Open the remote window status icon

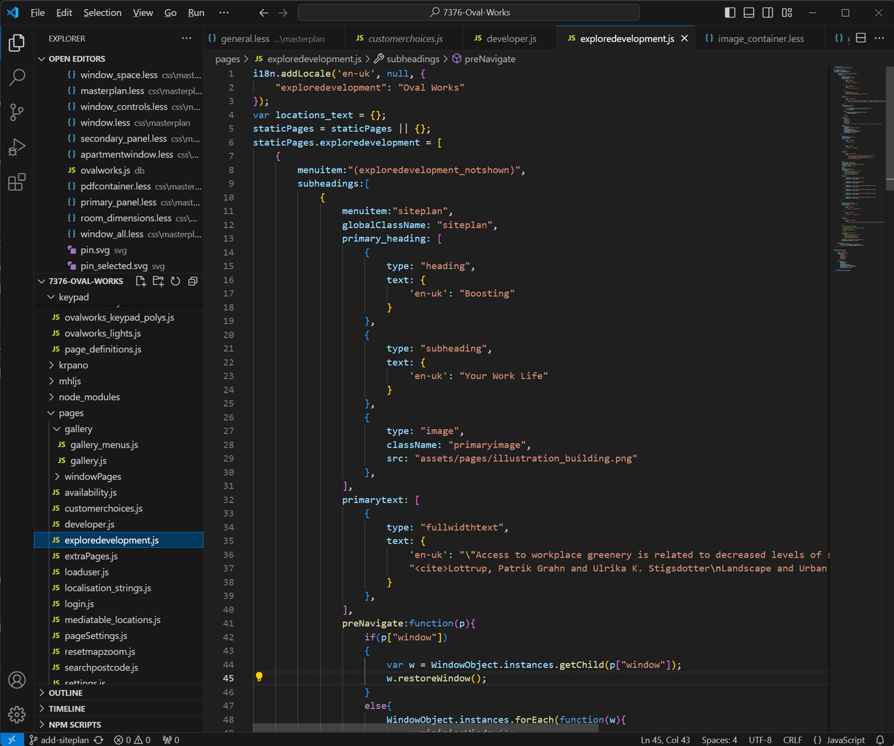pos(12,740)
